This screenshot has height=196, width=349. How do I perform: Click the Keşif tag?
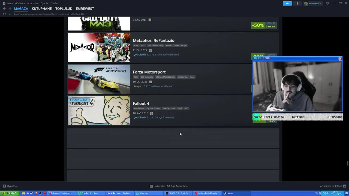[x=179, y=108]
